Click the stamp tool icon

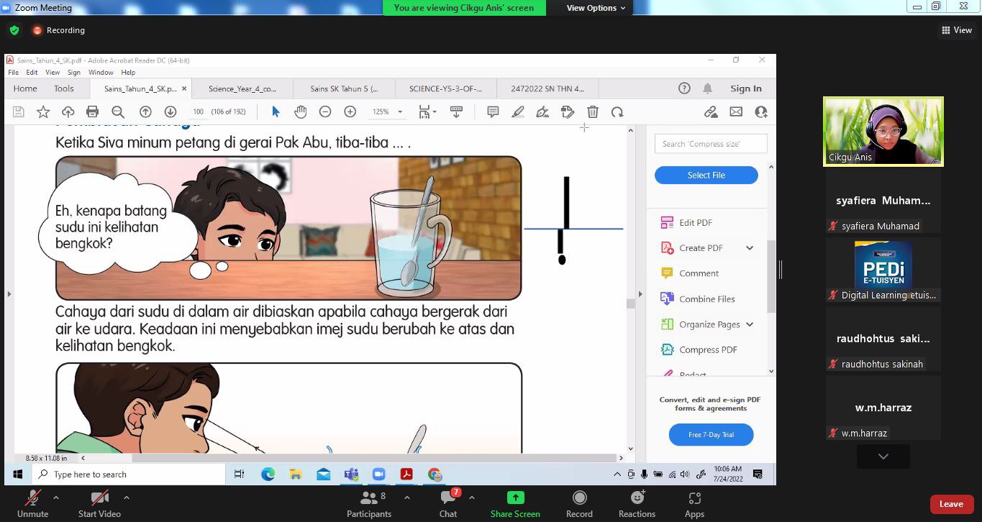(568, 112)
